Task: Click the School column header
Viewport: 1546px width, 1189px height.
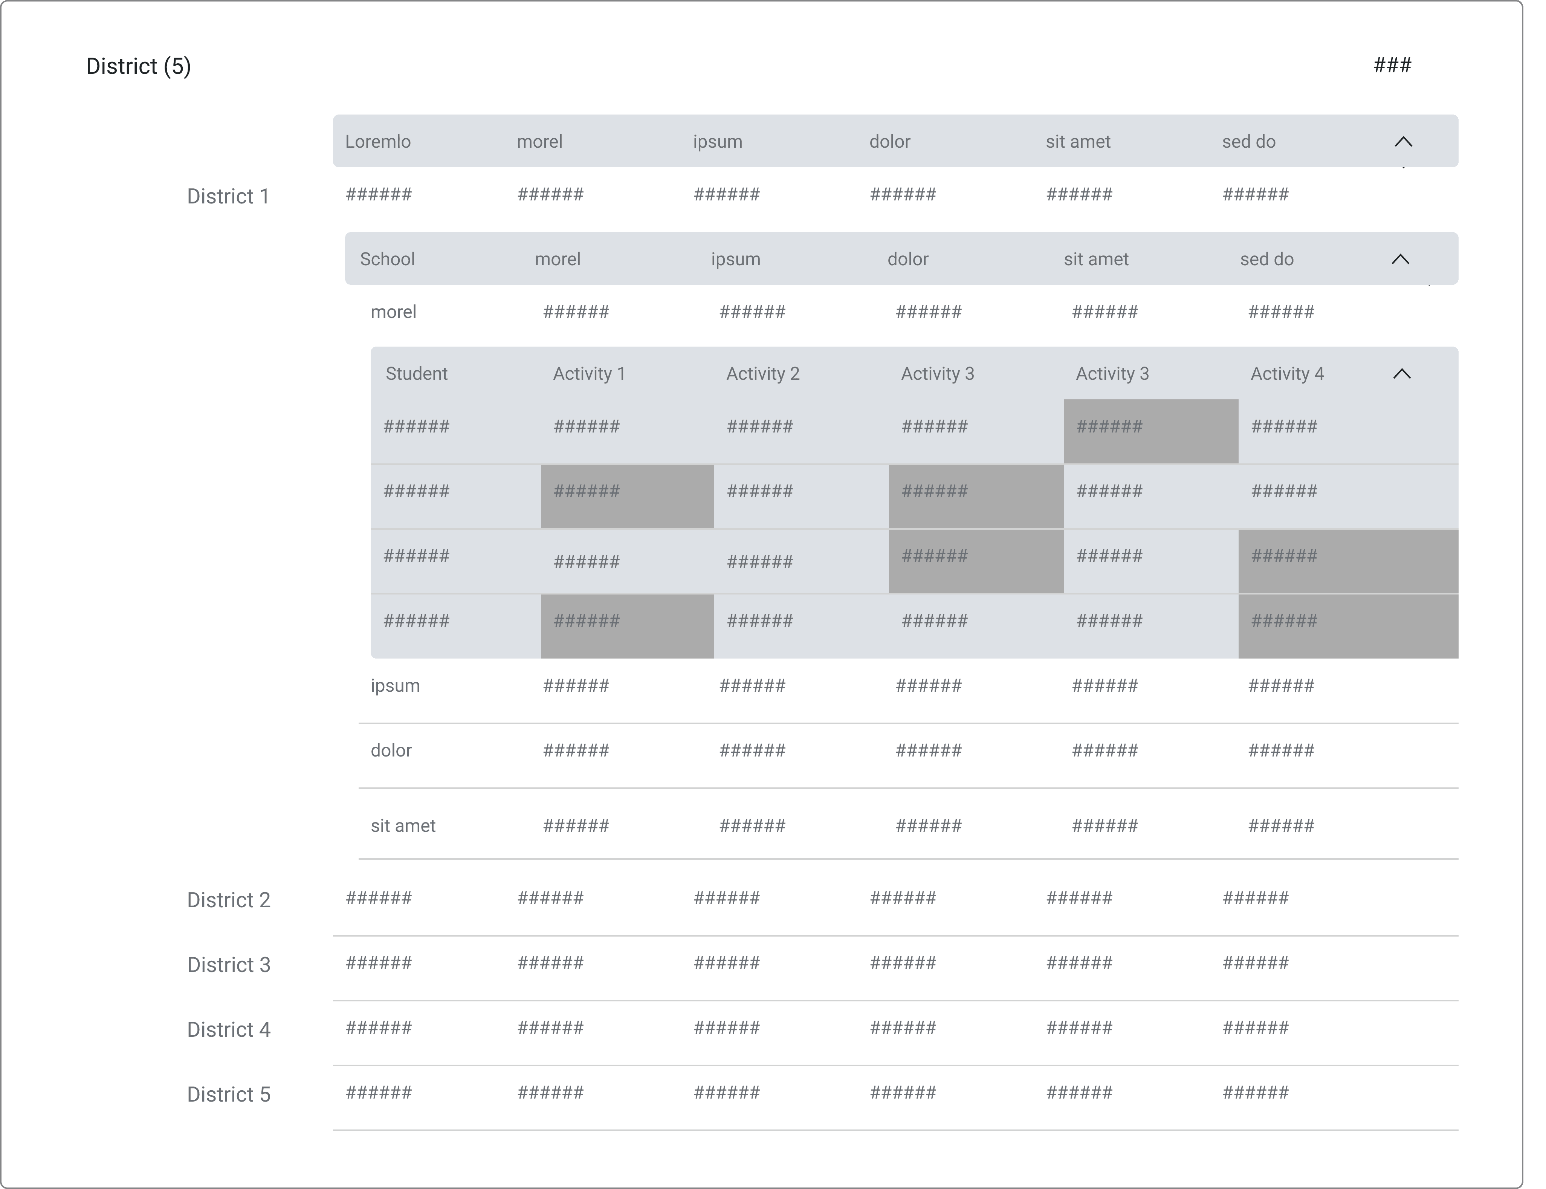Action: coord(387,259)
